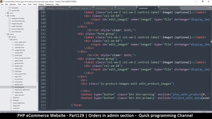Open order.class.php in the sidebar

click(x=17, y=26)
